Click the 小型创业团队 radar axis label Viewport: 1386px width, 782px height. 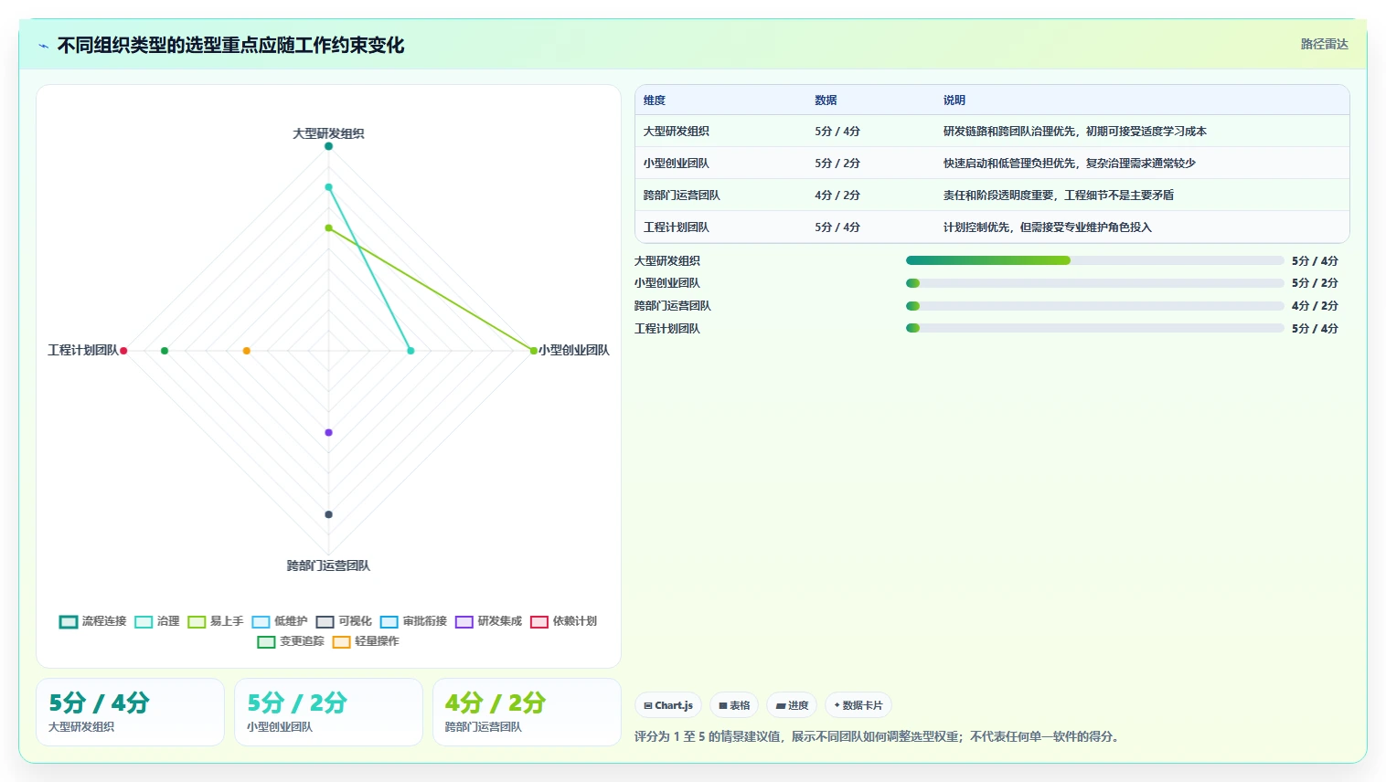point(574,350)
